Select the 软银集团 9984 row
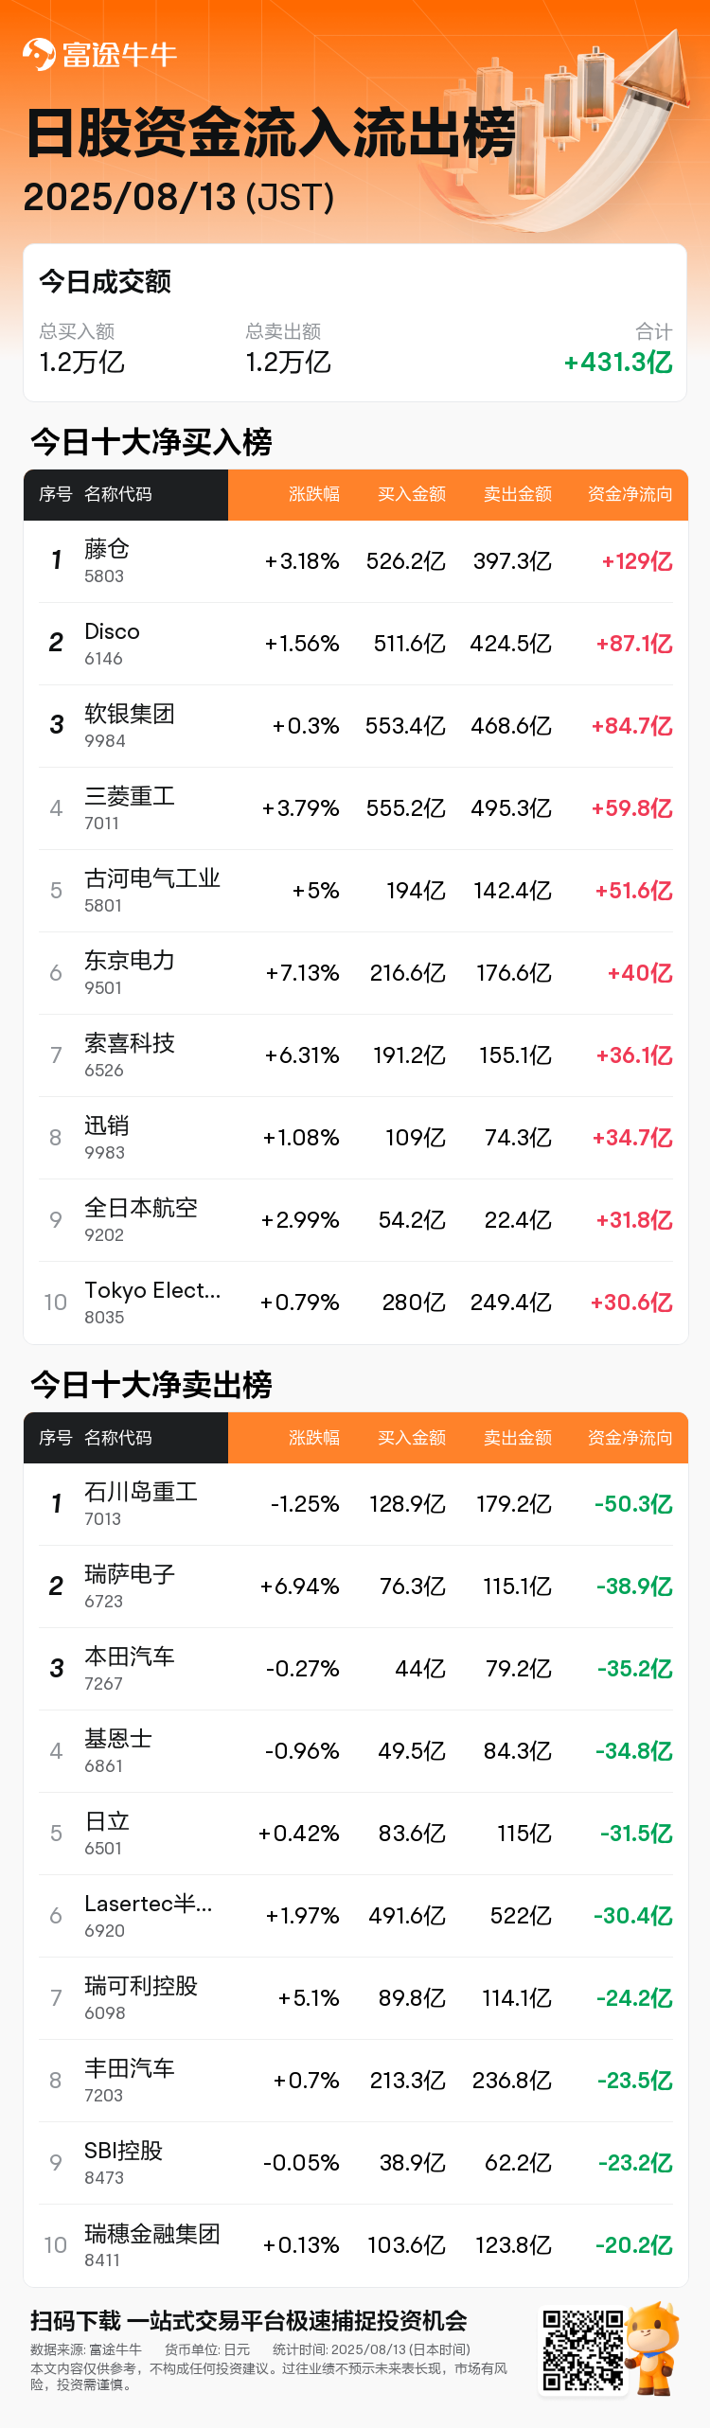This screenshot has height=2428, width=710. [x=356, y=726]
